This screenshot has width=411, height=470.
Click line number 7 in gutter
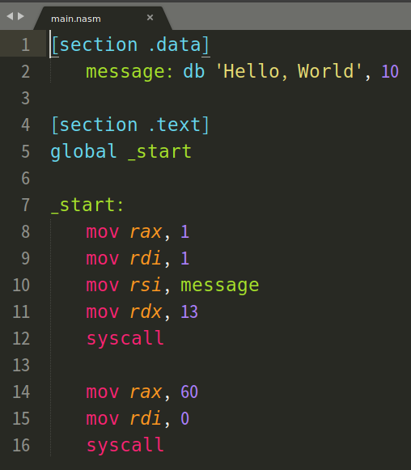(x=26, y=205)
